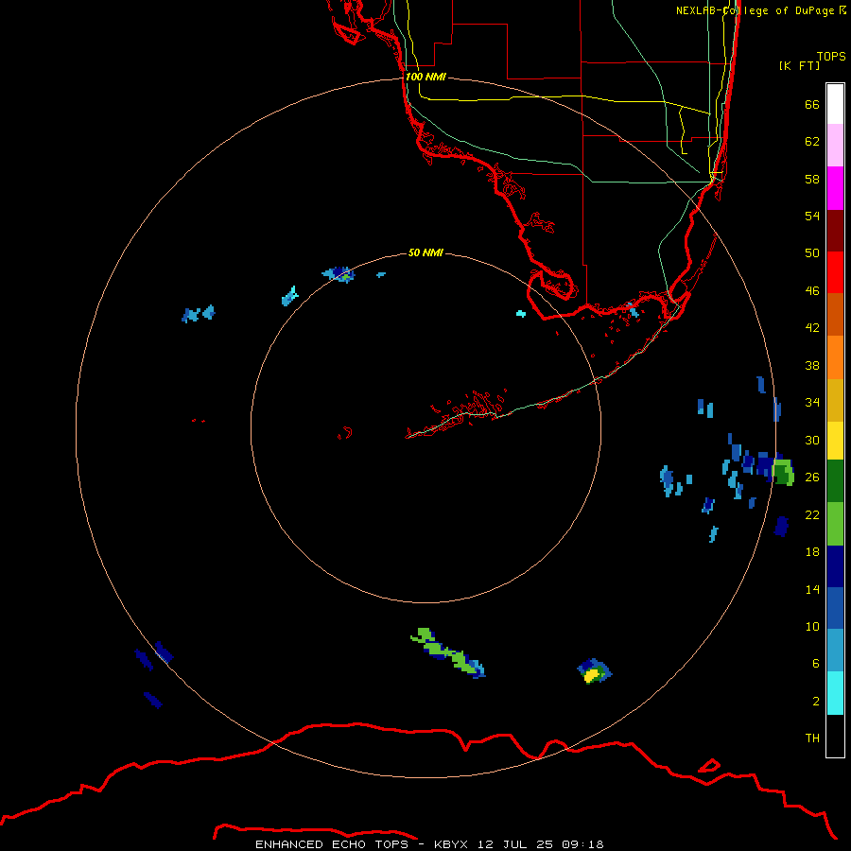Click the NEXLAB-College of DuPage credit text
The height and width of the screenshot is (851, 851).
(x=760, y=10)
